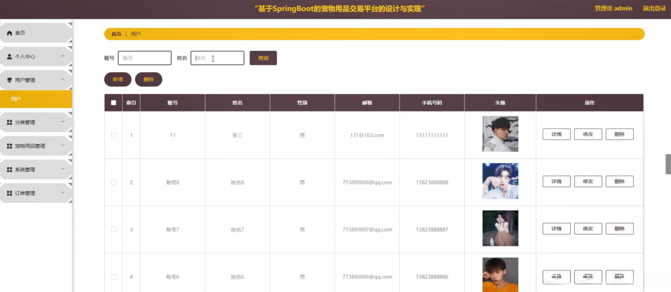
Task: Click the name cell 姓名8
Action: [x=238, y=182]
